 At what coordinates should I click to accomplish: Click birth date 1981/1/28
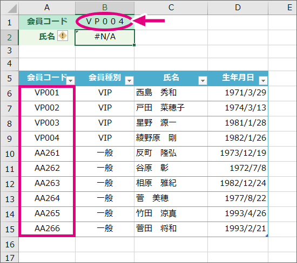coord(246,123)
